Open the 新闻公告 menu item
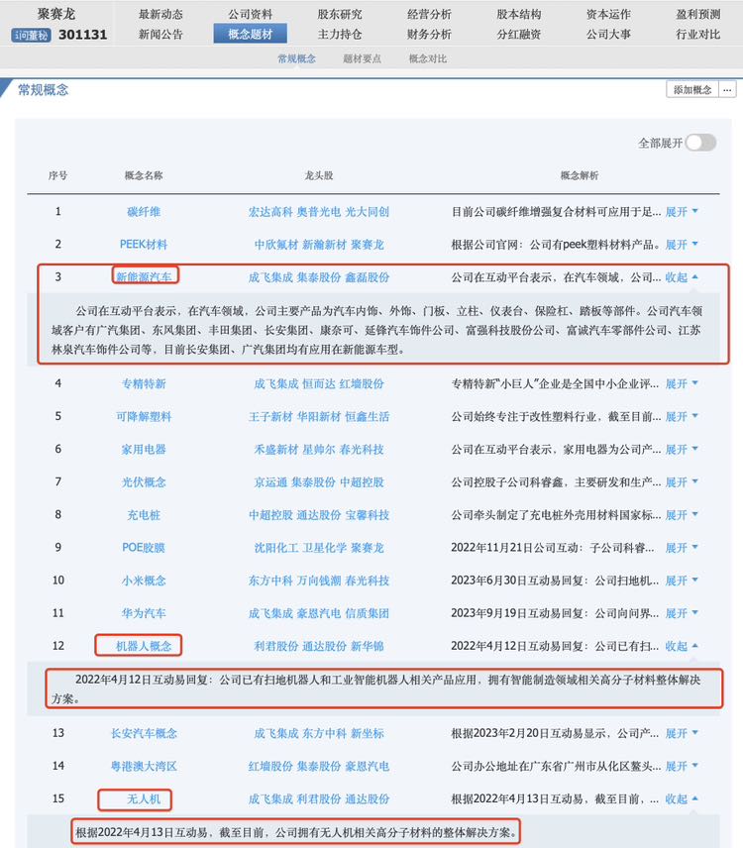The width and height of the screenshot is (743, 848). coord(160,34)
